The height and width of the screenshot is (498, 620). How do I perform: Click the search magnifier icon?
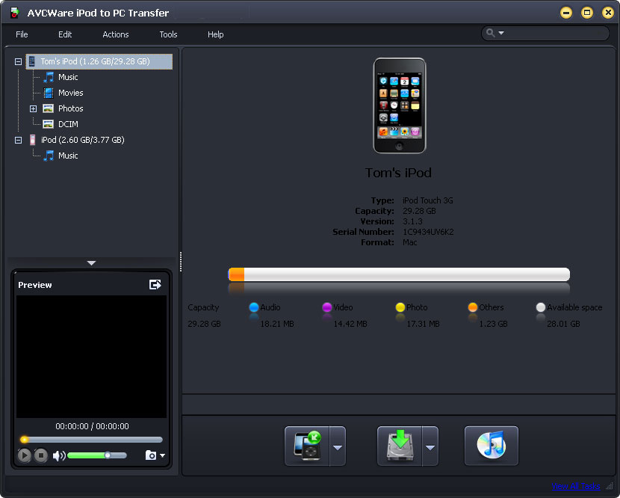coord(490,33)
